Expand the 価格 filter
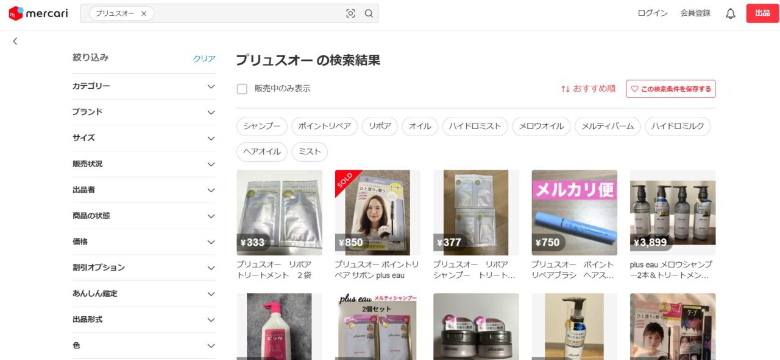Image resolution: width=780 pixels, height=360 pixels. tap(144, 242)
